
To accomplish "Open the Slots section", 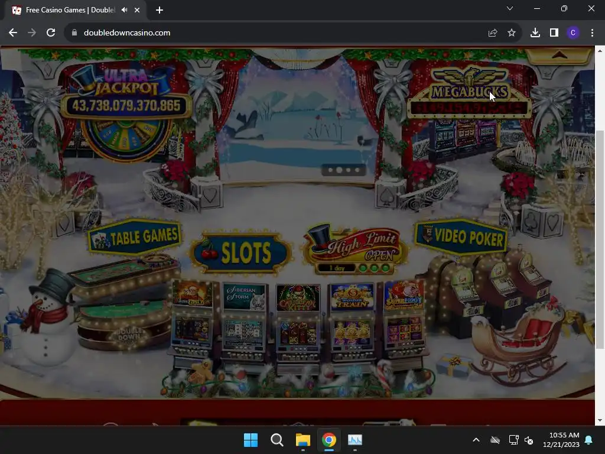I will tap(241, 252).
